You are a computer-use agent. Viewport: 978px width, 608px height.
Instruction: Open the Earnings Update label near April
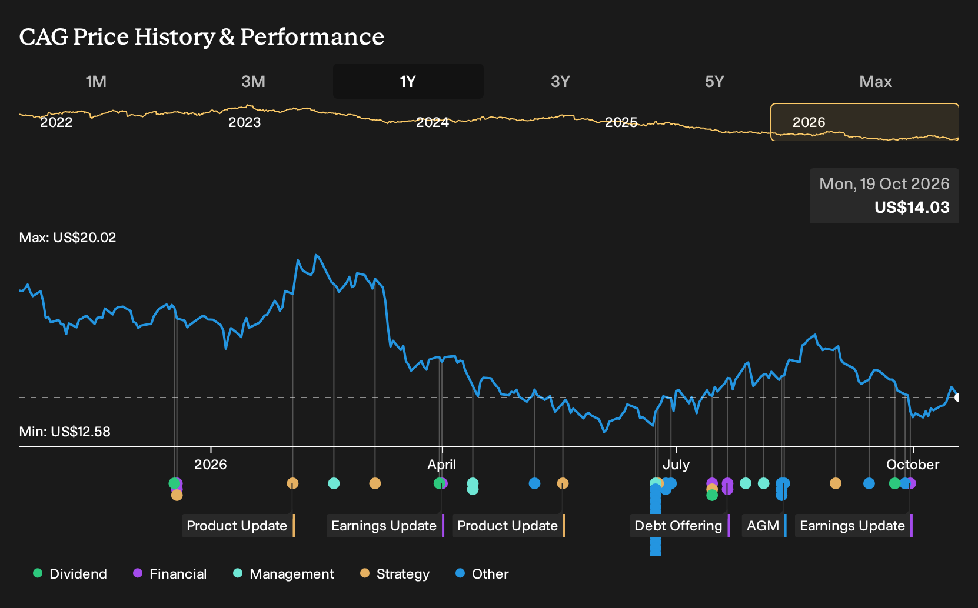pyautogui.click(x=385, y=526)
